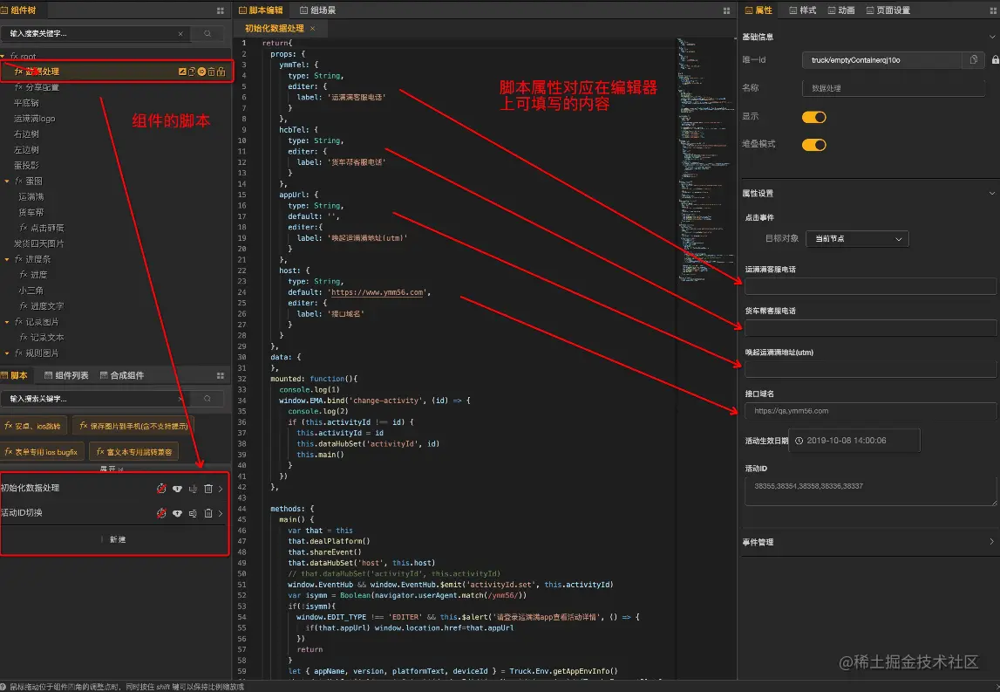This screenshot has width=1000, height=692.
Task: Click the 活动ID text area
Action: tap(870, 491)
